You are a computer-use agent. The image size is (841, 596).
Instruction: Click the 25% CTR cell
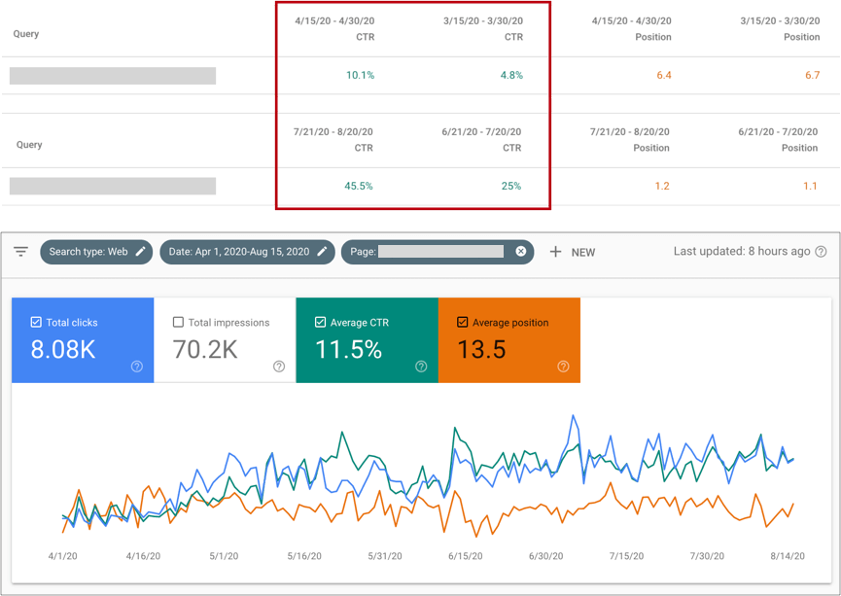(511, 186)
